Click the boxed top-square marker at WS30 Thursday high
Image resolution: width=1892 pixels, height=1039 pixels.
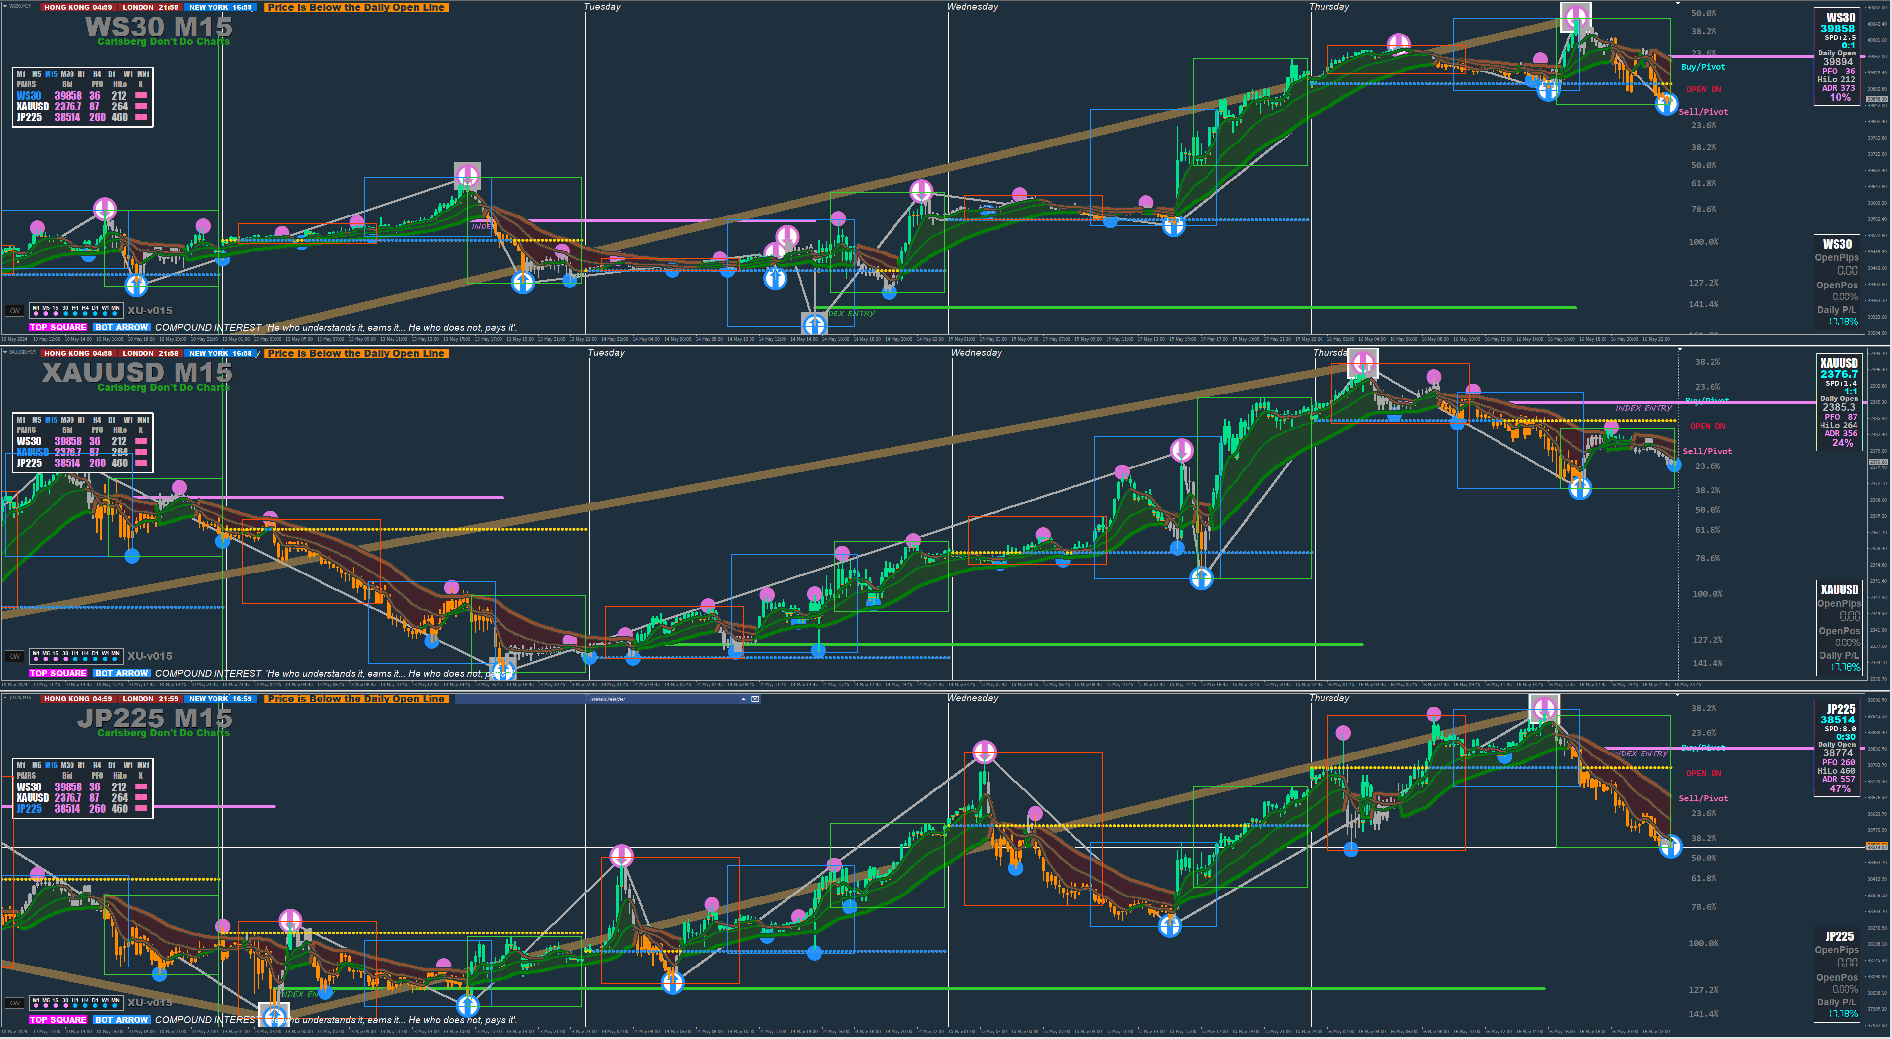(1575, 17)
